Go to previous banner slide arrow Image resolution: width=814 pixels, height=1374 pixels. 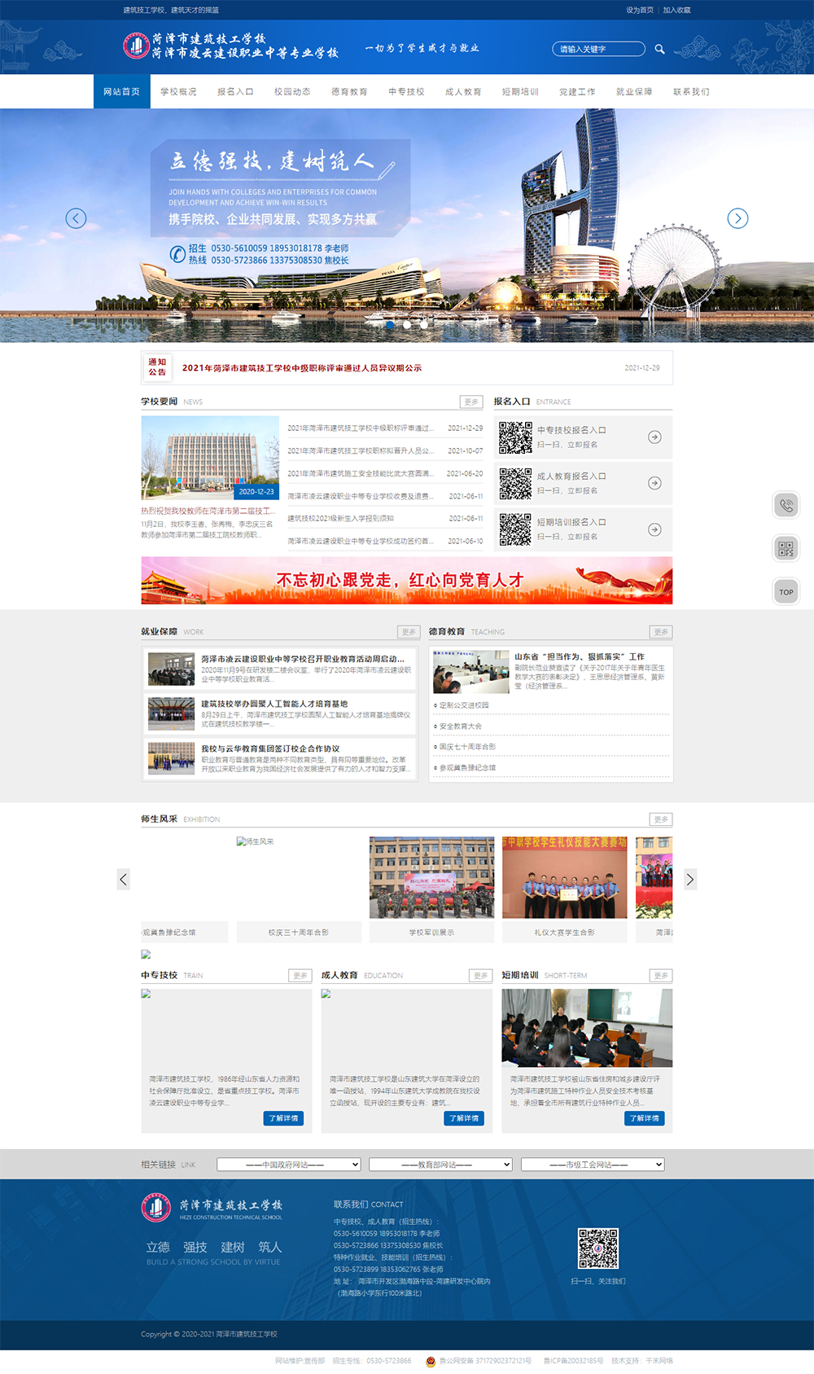point(76,218)
